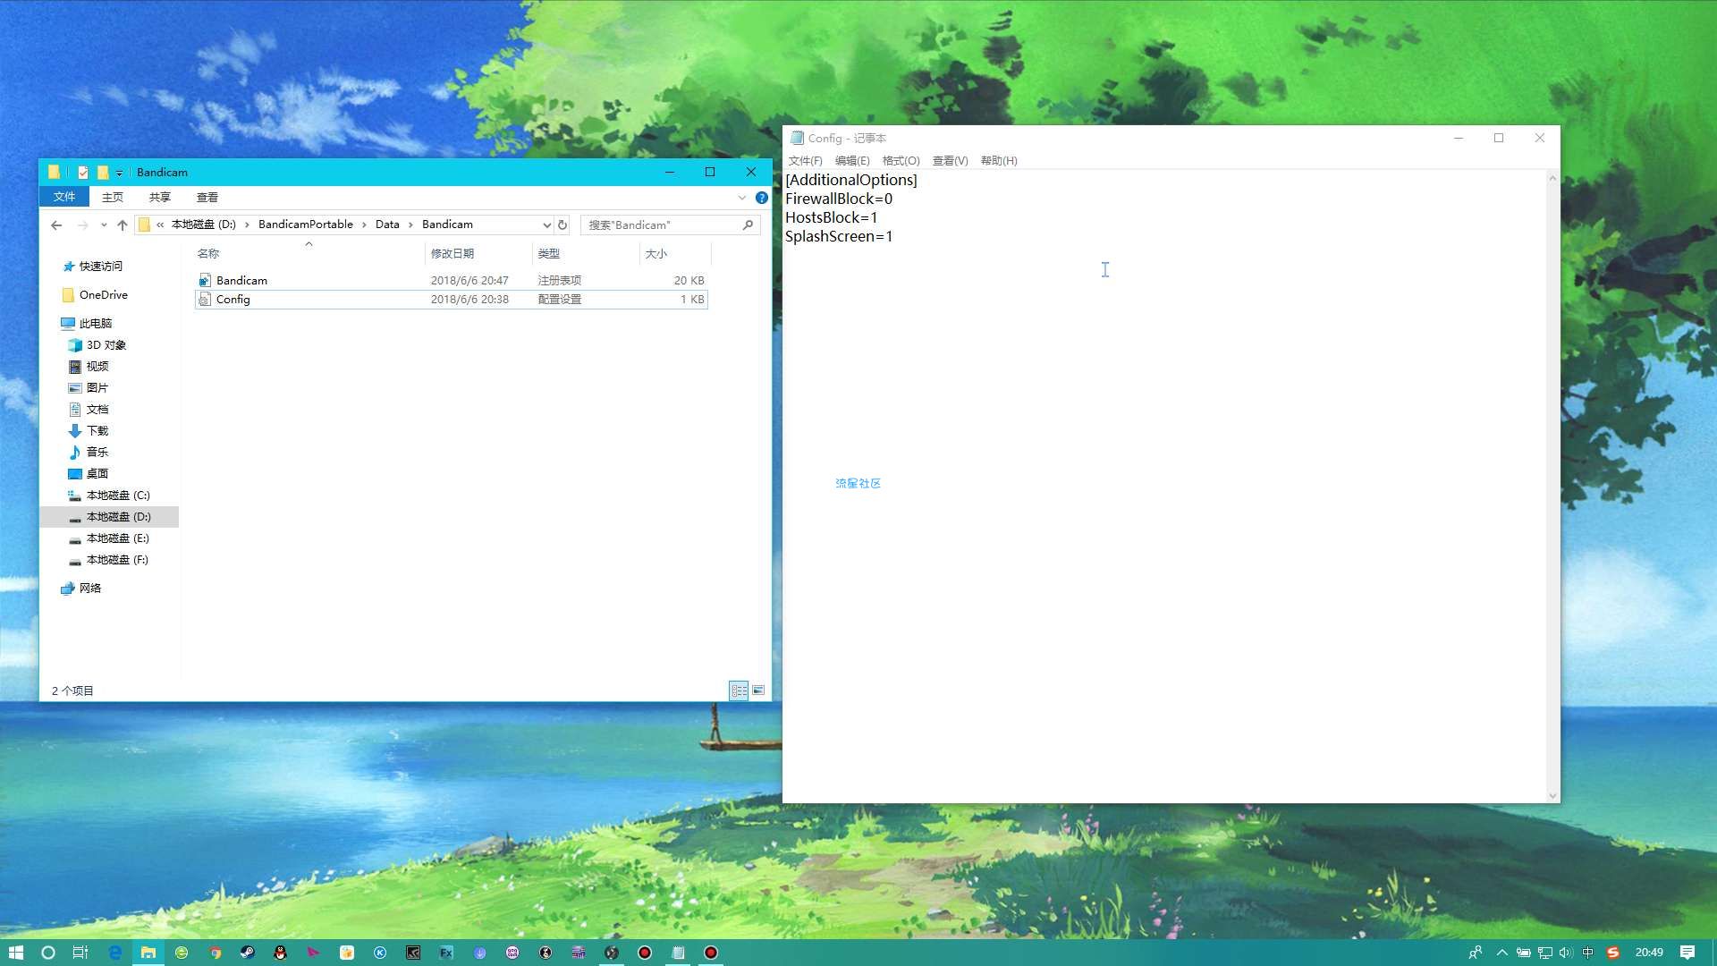Click BandicamPortable in address breadcrumb
This screenshot has width=1717, height=966.
(x=306, y=225)
